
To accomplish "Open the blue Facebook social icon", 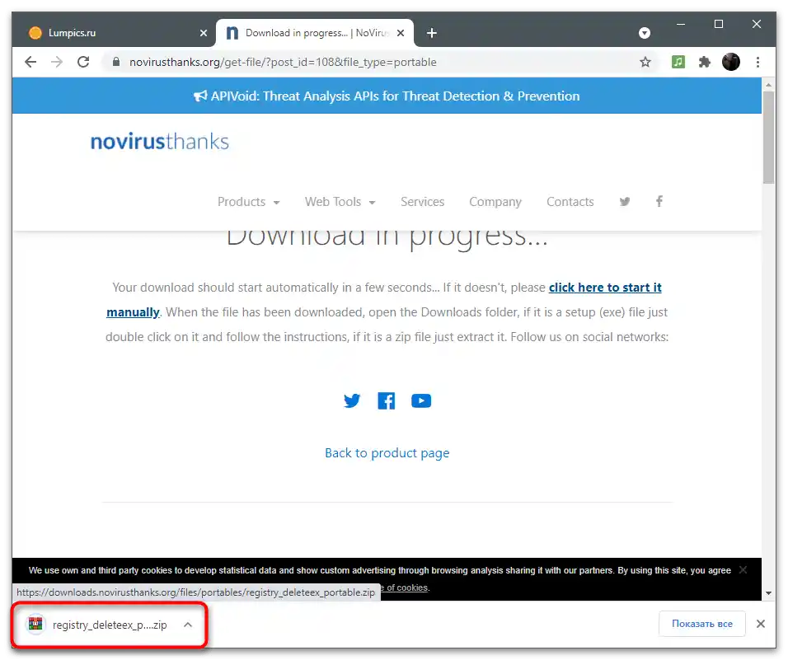I will tap(386, 400).
